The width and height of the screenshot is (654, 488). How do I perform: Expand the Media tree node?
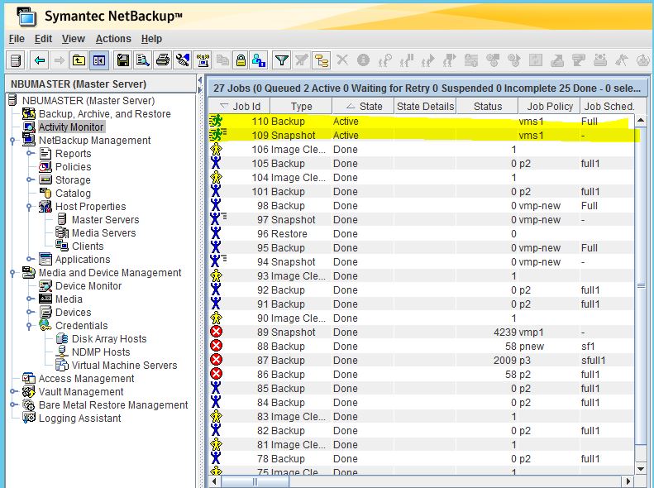(x=30, y=299)
